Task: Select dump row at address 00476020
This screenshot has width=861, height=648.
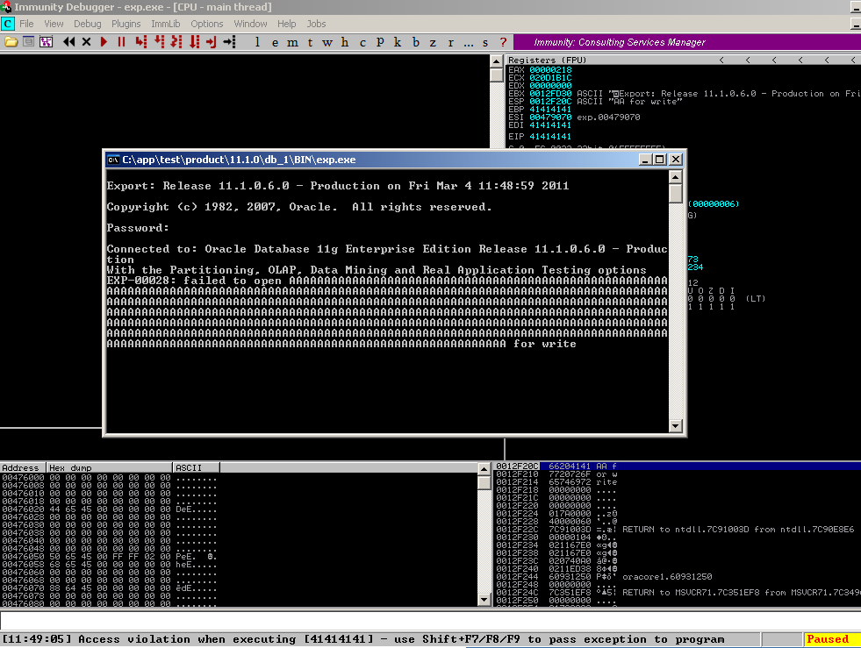Action: point(109,509)
